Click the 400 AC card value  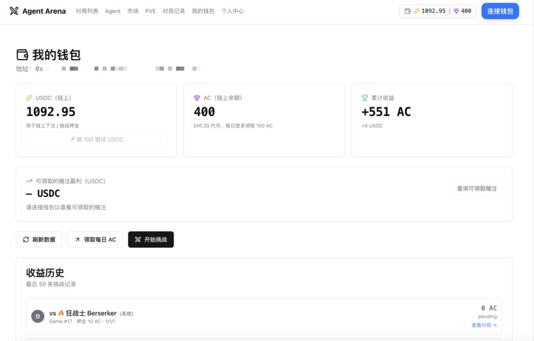click(x=204, y=112)
